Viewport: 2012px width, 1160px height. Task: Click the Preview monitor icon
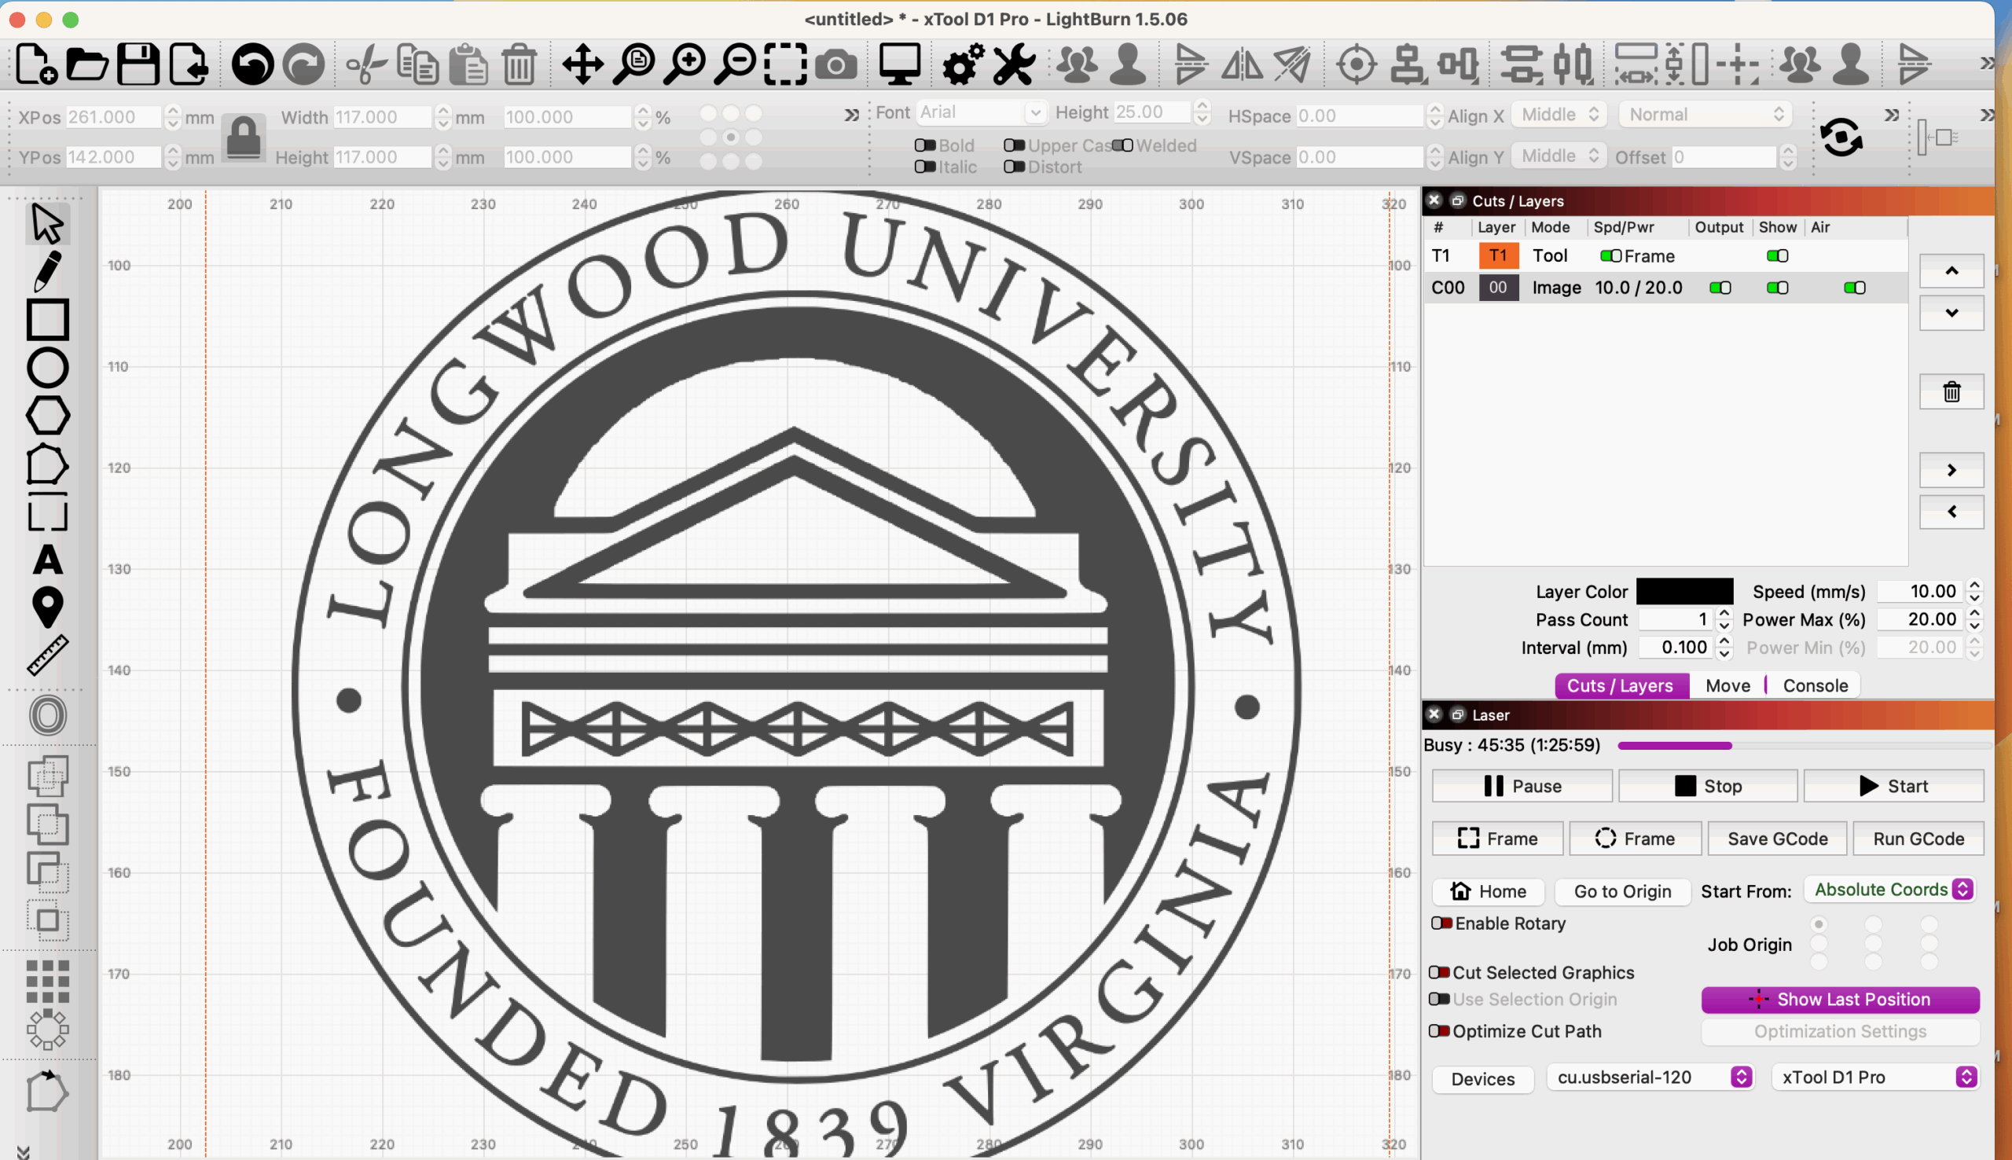click(899, 64)
